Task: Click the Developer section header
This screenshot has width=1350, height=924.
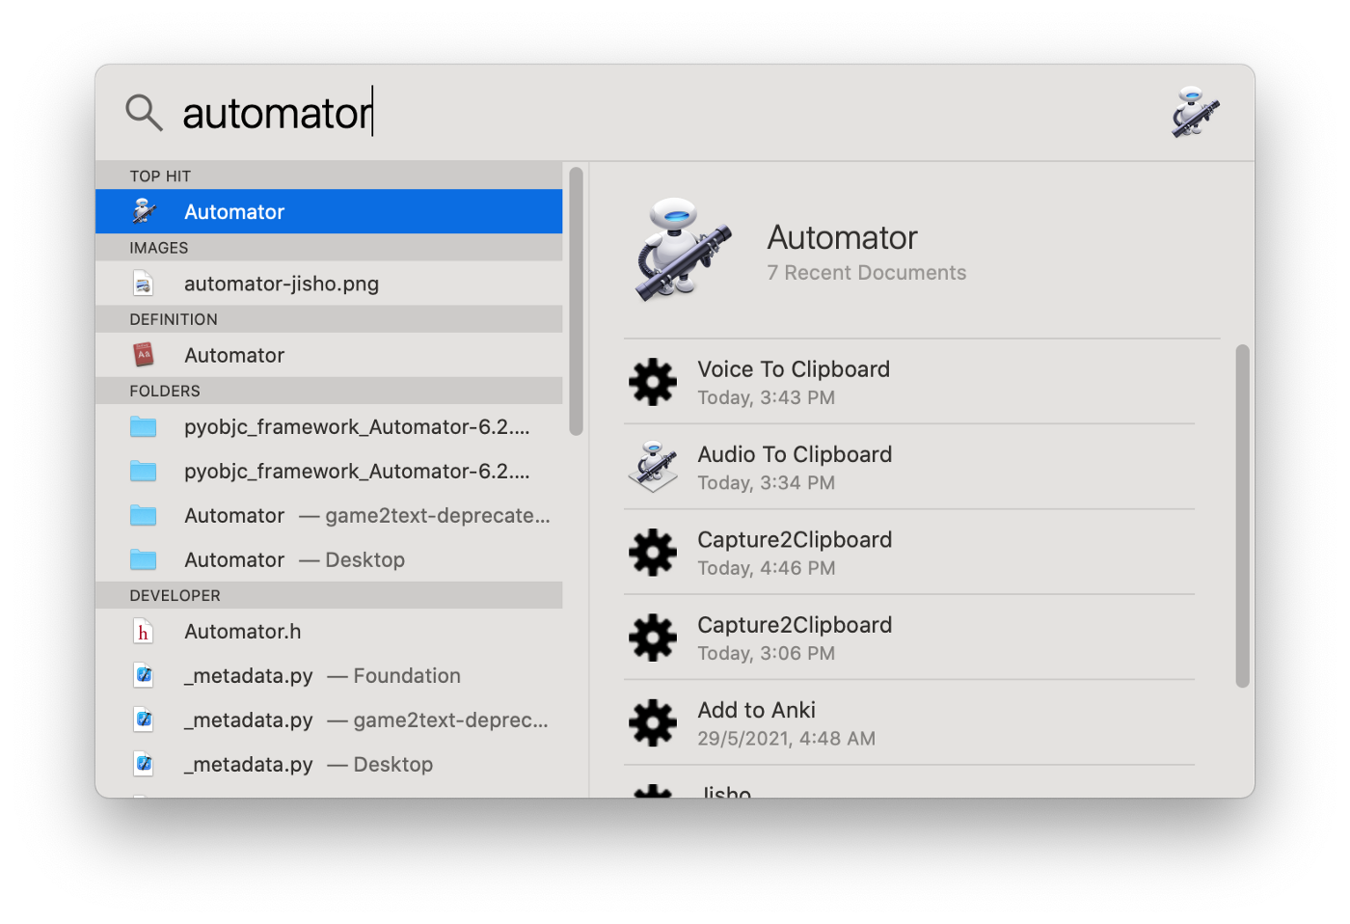Action: click(x=329, y=595)
